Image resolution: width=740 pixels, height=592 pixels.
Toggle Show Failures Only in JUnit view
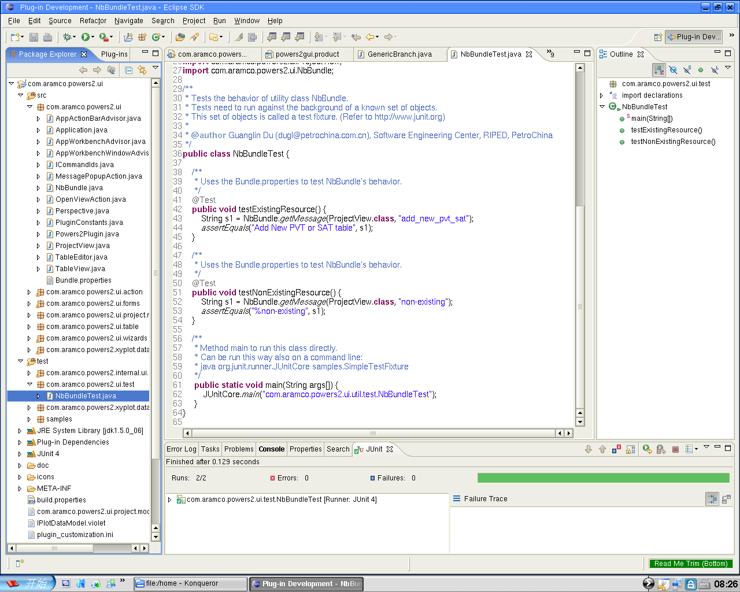click(616, 449)
